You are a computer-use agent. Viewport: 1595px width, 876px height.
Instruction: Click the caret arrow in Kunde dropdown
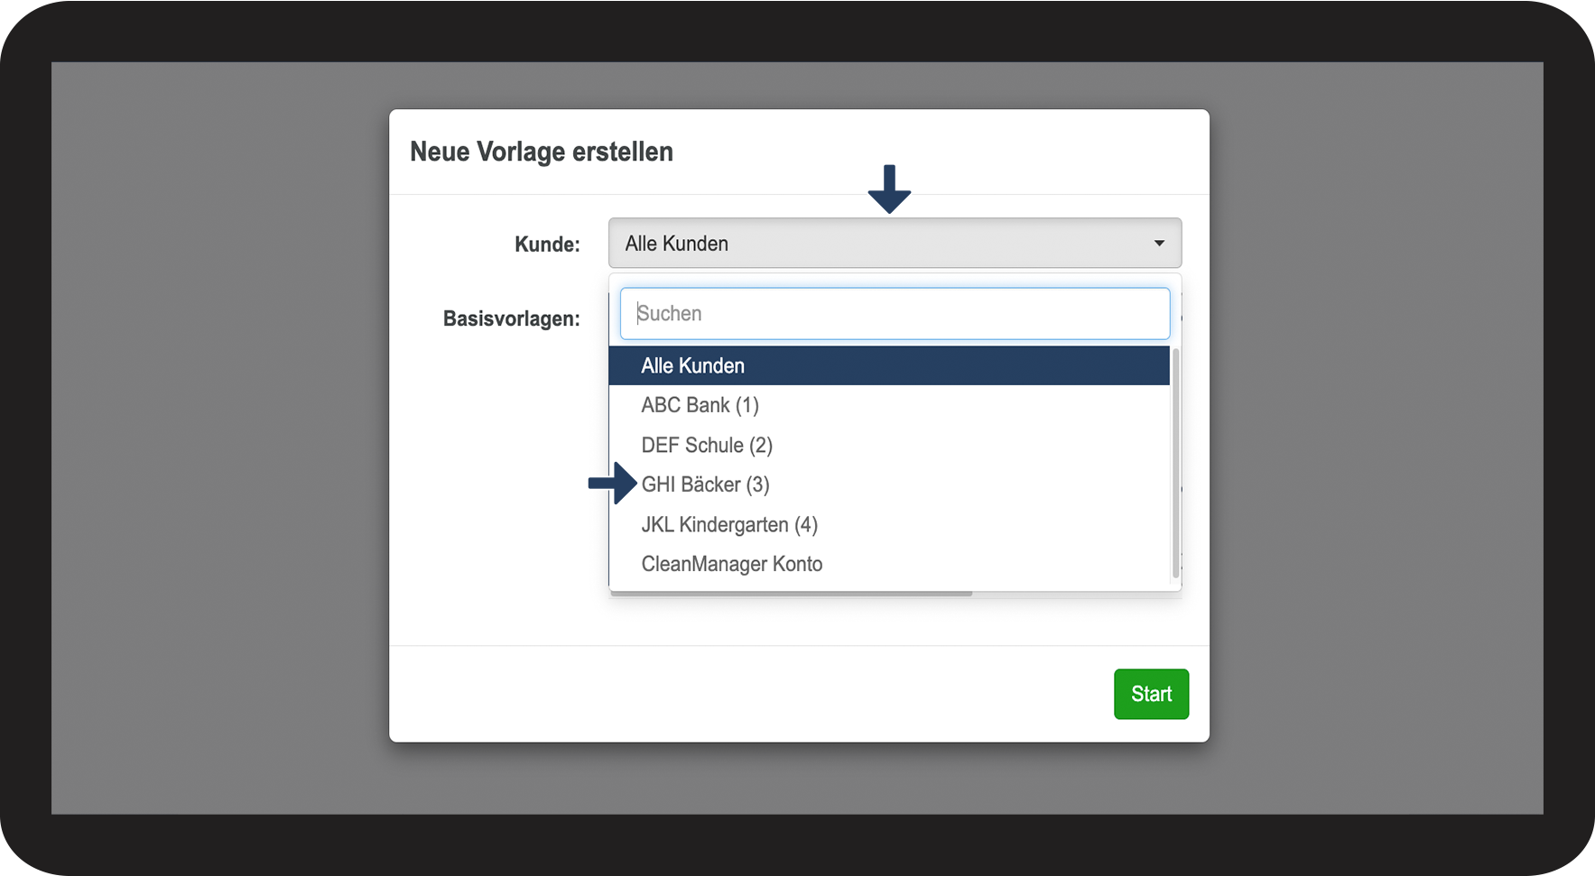1159,244
